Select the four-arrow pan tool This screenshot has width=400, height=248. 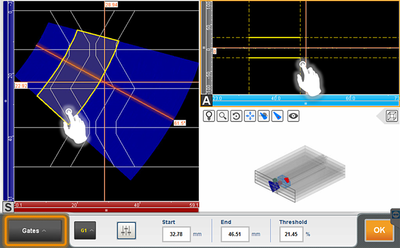point(250,116)
